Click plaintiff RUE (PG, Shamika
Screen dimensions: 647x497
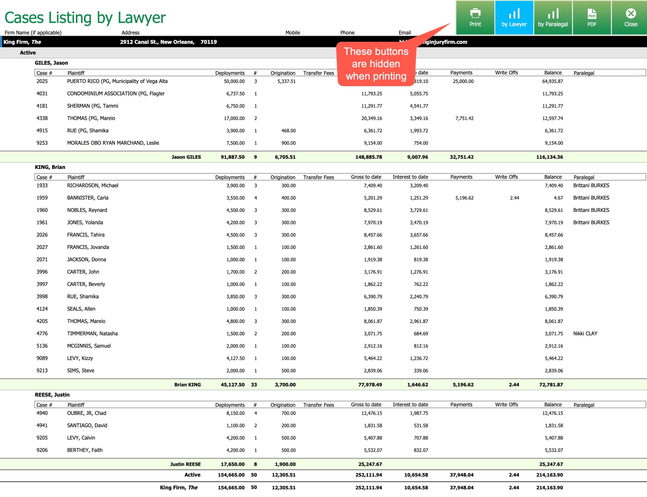click(x=88, y=131)
